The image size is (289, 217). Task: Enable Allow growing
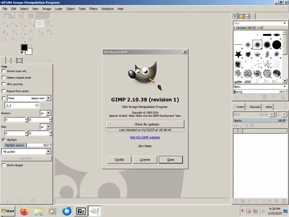tap(3, 84)
